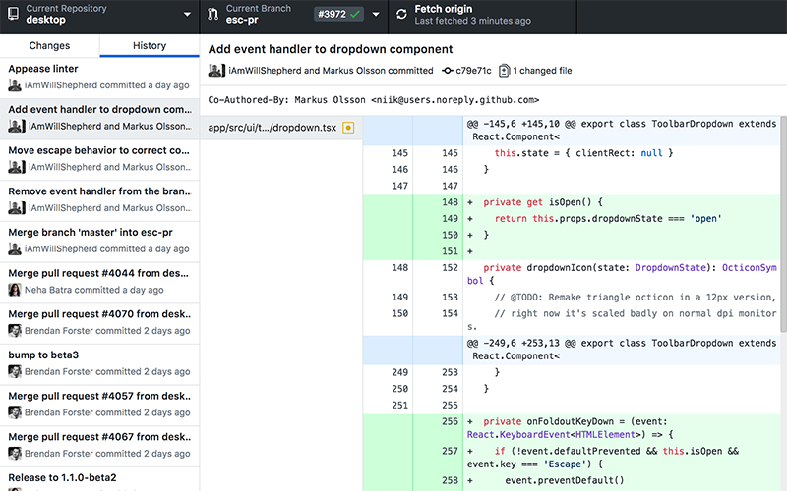The width and height of the screenshot is (787, 491).
Task: Select the bump to beta3 commit
Action: point(99,363)
